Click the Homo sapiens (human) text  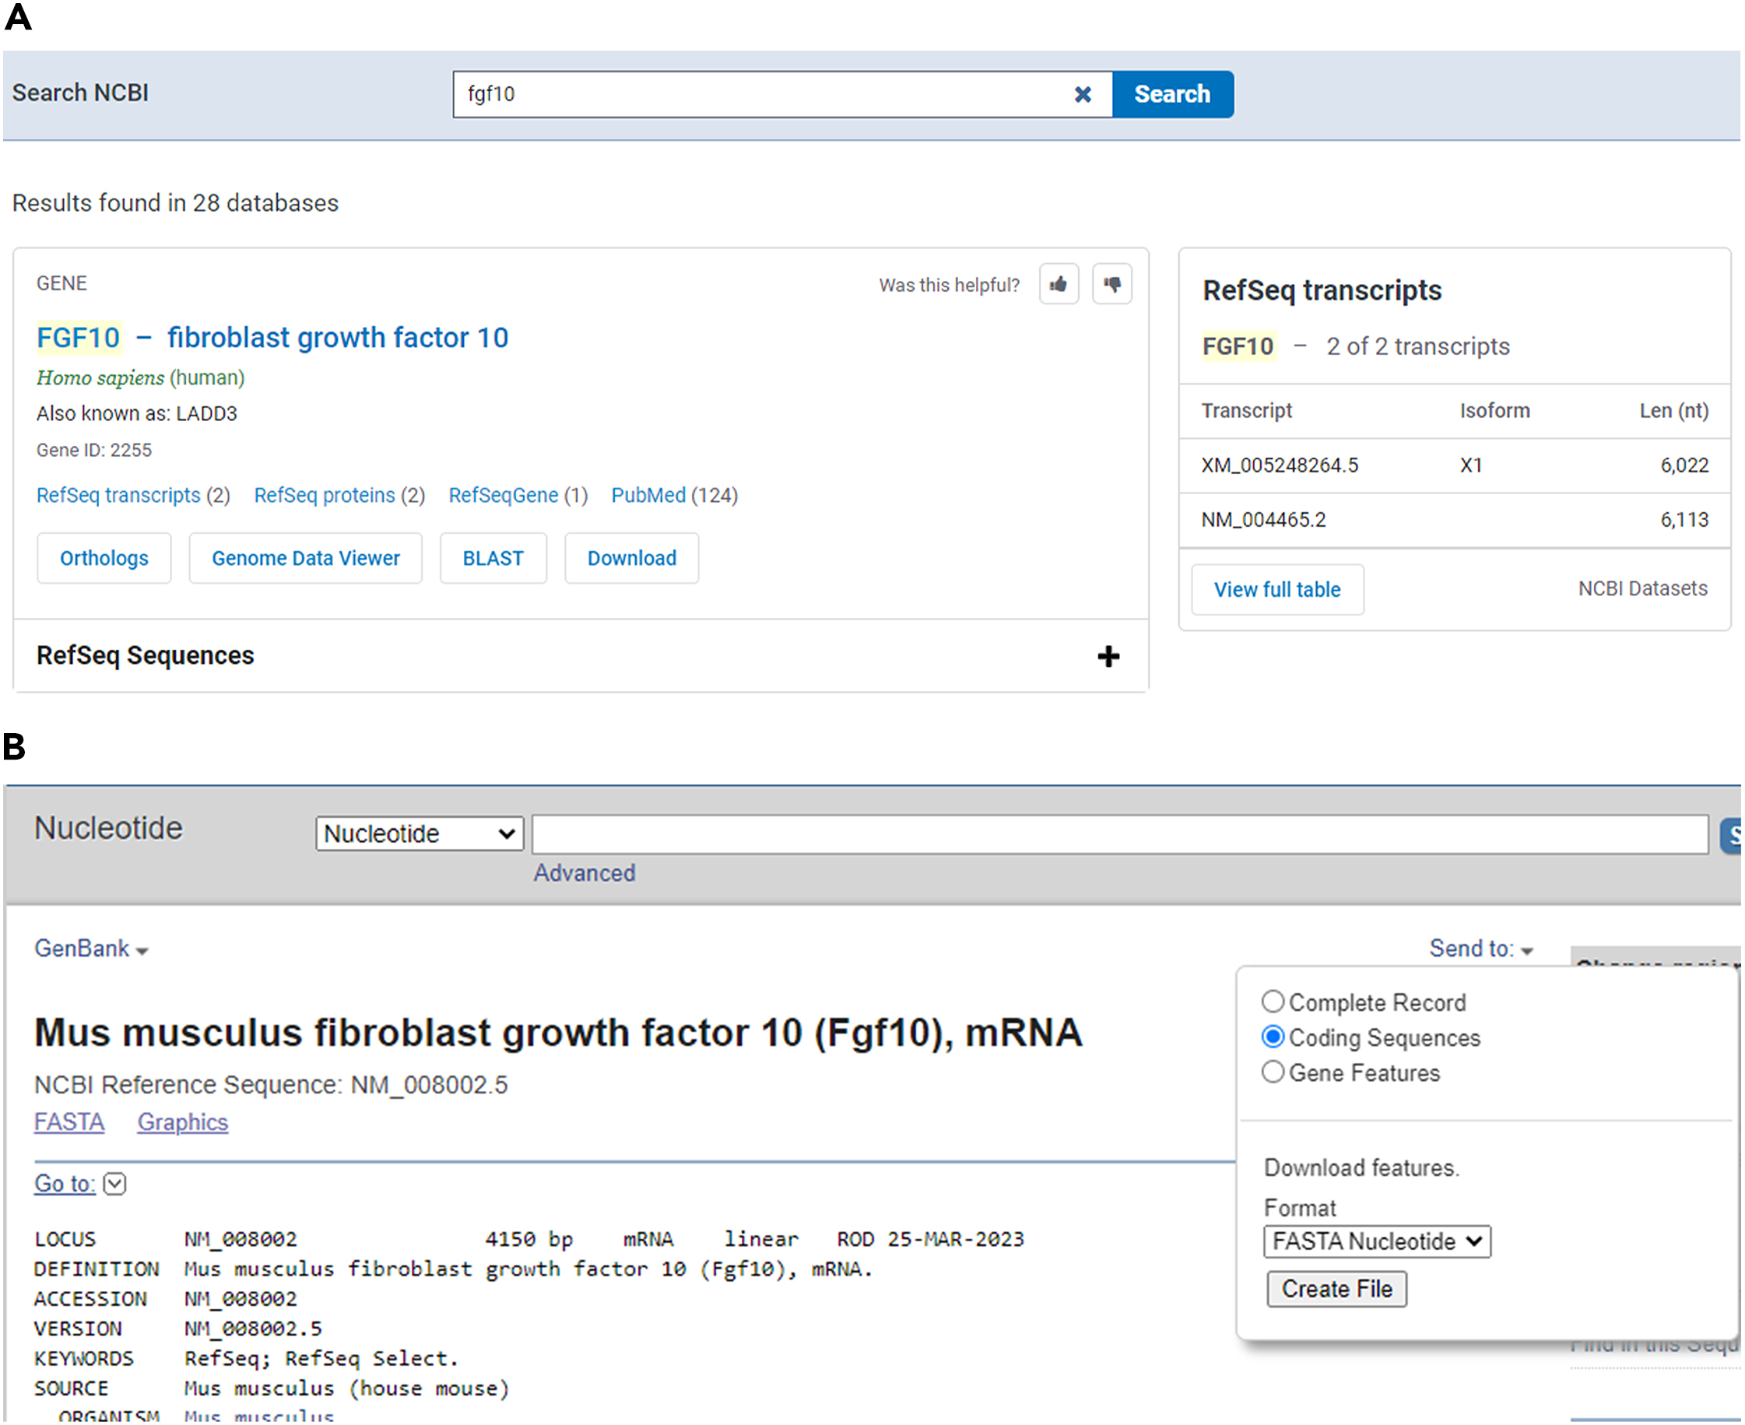pos(140,377)
